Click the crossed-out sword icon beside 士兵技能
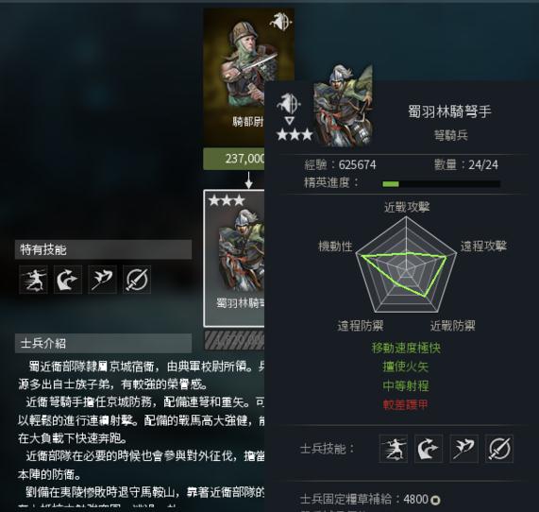Viewport: 539px width, 512px height. [x=499, y=449]
